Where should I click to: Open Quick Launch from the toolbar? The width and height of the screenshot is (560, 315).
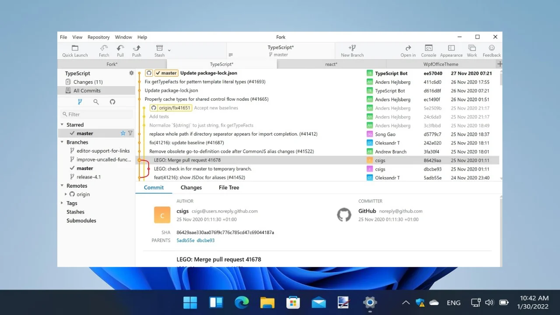[75, 51]
